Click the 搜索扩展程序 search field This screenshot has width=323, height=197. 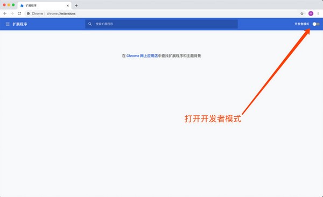[161, 24]
